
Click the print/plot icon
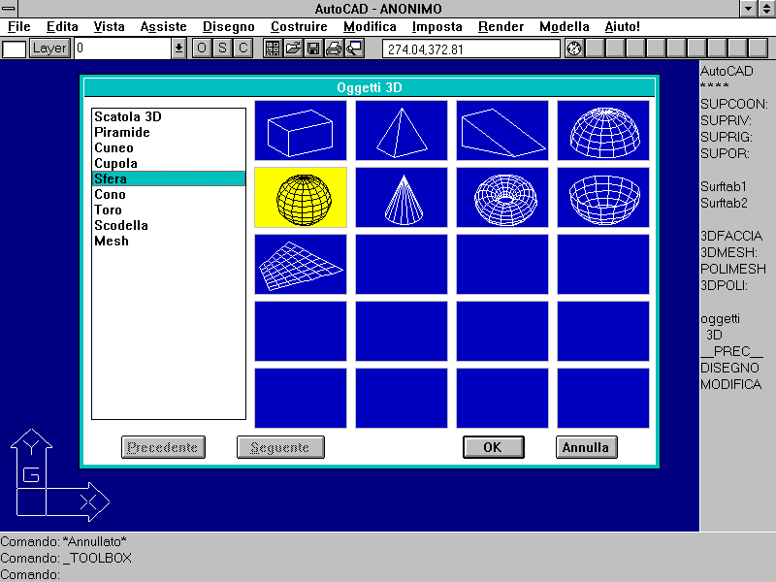[334, 48]
